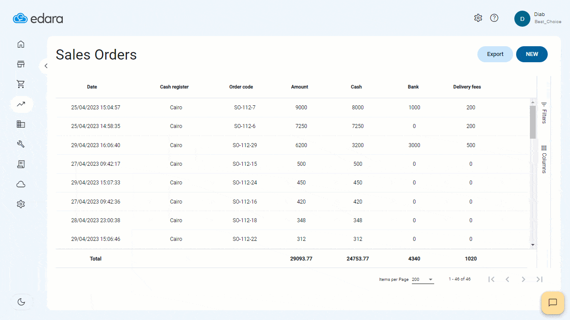Open the warehouse building sidebar icon
Screen dimensions: 570x320
[x=21, y=124]
